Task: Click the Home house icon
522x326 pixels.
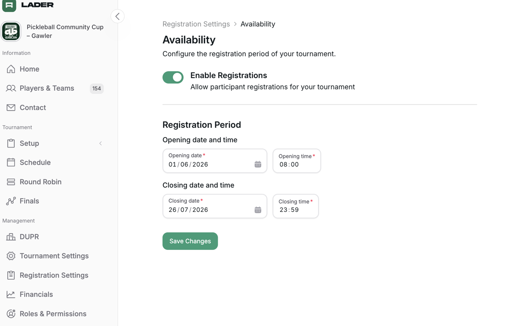Action: pos(11,69)
